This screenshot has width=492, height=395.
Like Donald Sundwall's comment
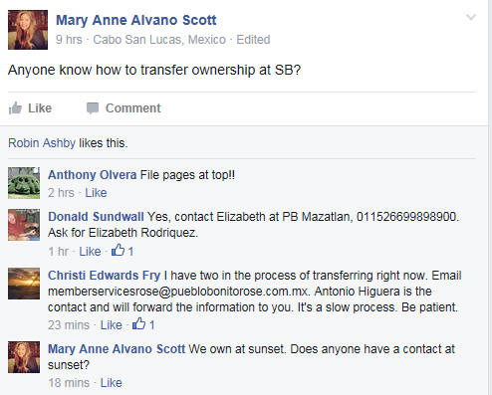[x=90, y=252]
